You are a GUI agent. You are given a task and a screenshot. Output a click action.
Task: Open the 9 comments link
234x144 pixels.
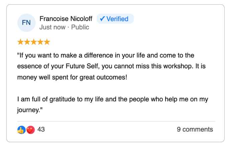click(195, 130)
